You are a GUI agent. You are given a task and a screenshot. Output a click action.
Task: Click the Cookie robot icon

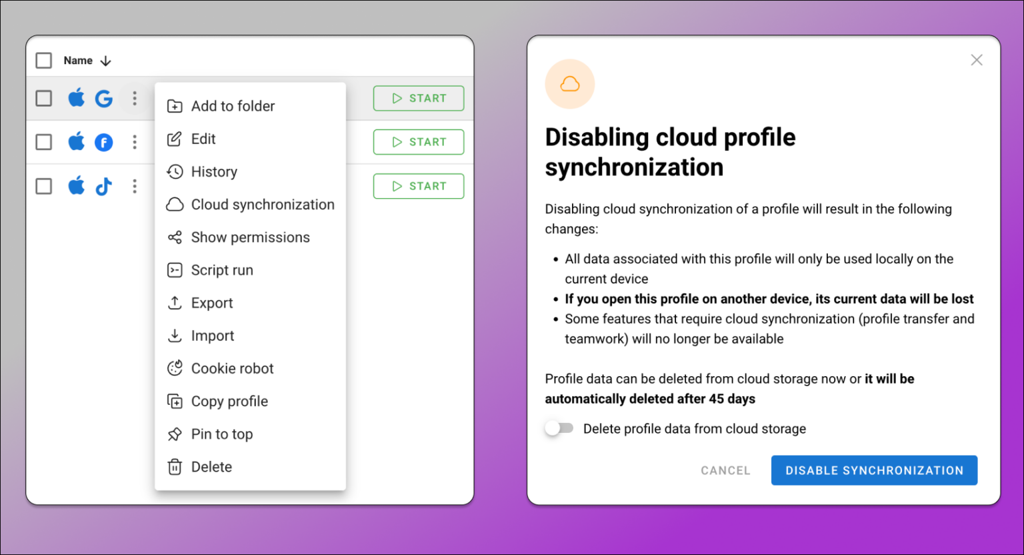pos(175,368)
